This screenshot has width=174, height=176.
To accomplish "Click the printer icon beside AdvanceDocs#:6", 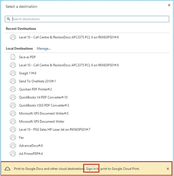I will coord(13,145).
